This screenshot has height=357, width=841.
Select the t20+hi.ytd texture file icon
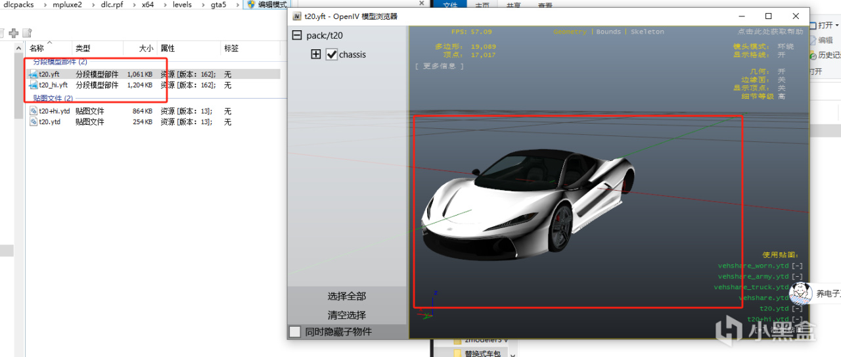click(33, 112)
